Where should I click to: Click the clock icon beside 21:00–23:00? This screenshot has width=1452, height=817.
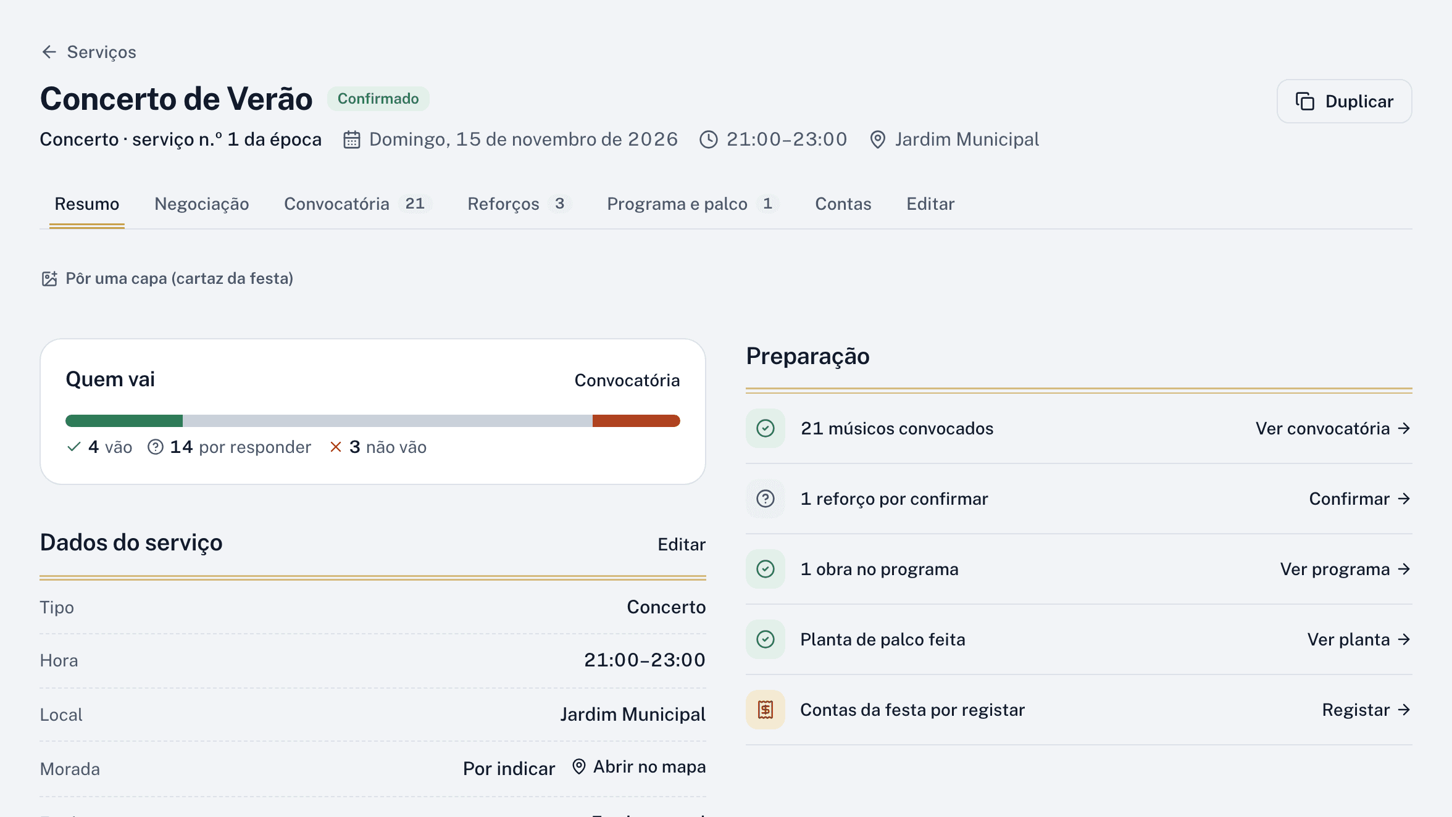point(709,139)
